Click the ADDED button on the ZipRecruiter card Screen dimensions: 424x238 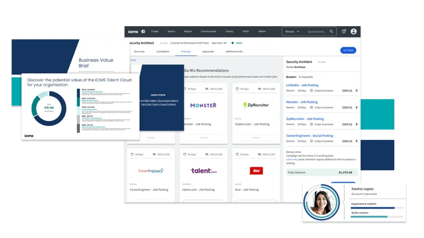click(x=256, y=138)
